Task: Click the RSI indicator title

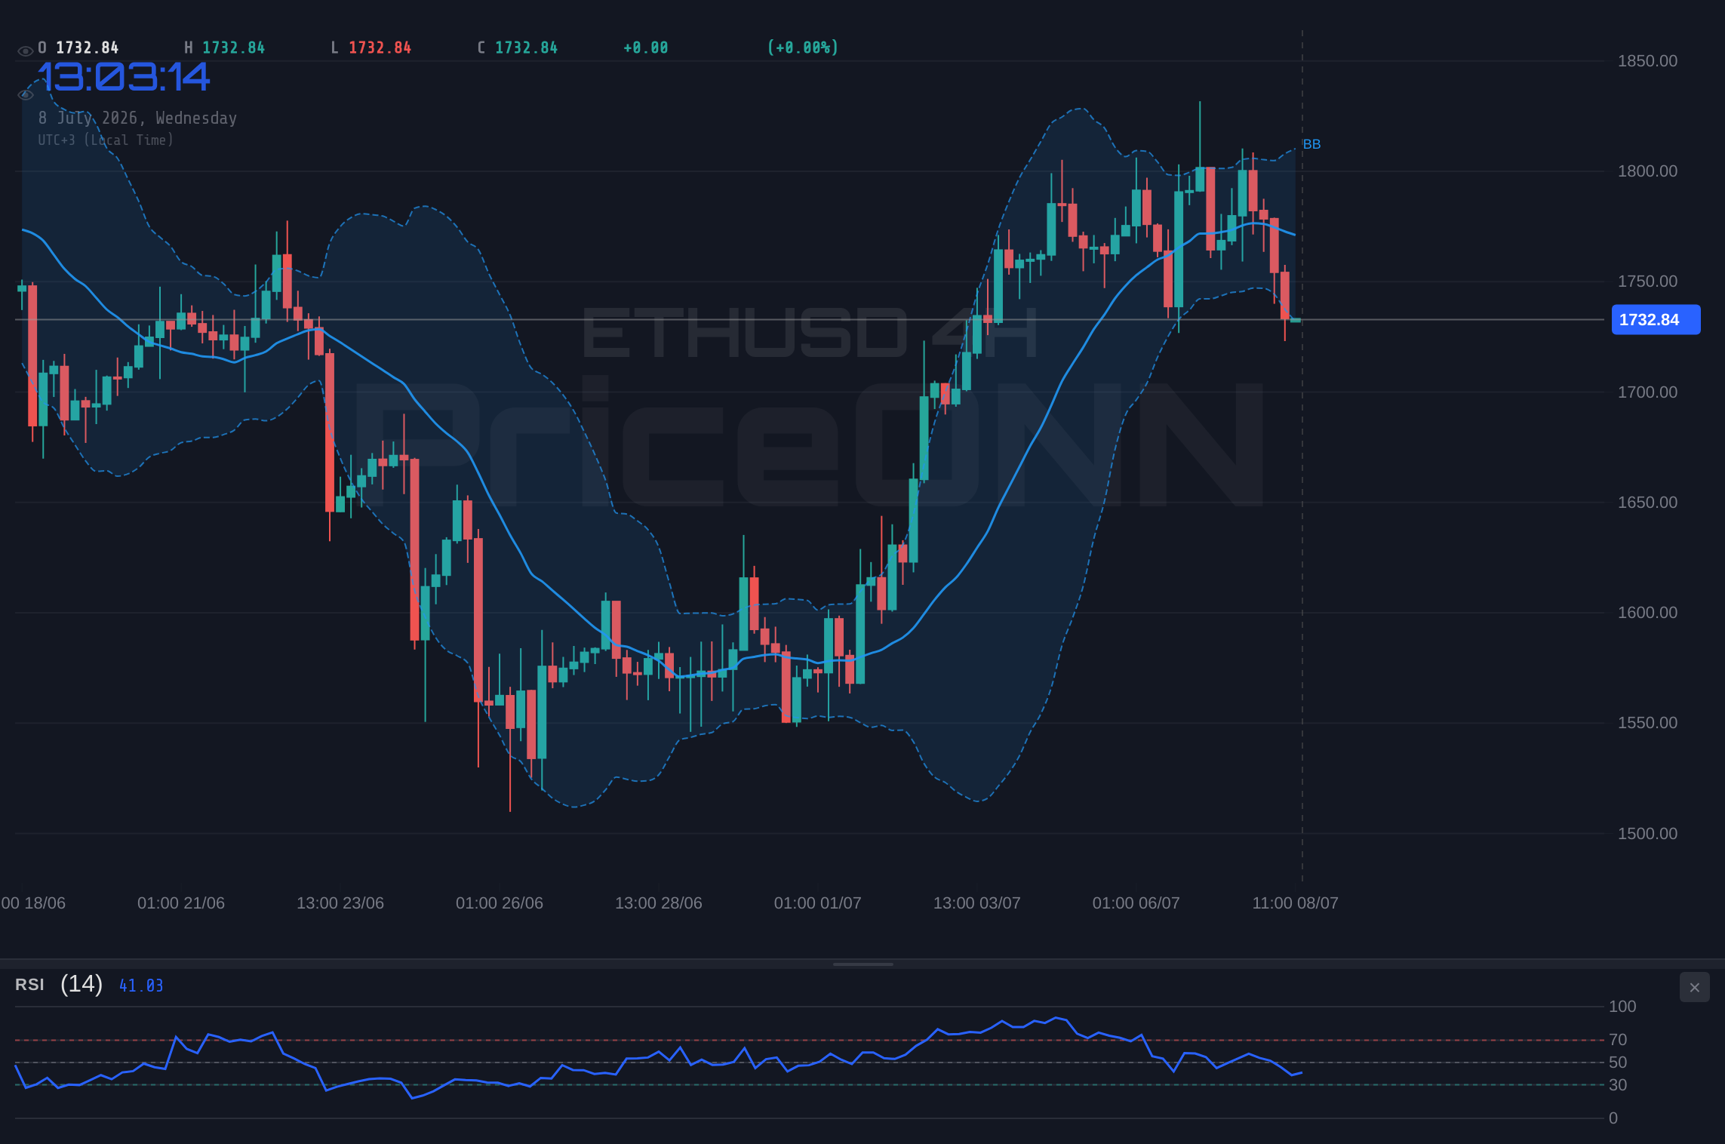Action: click(29, 985)
